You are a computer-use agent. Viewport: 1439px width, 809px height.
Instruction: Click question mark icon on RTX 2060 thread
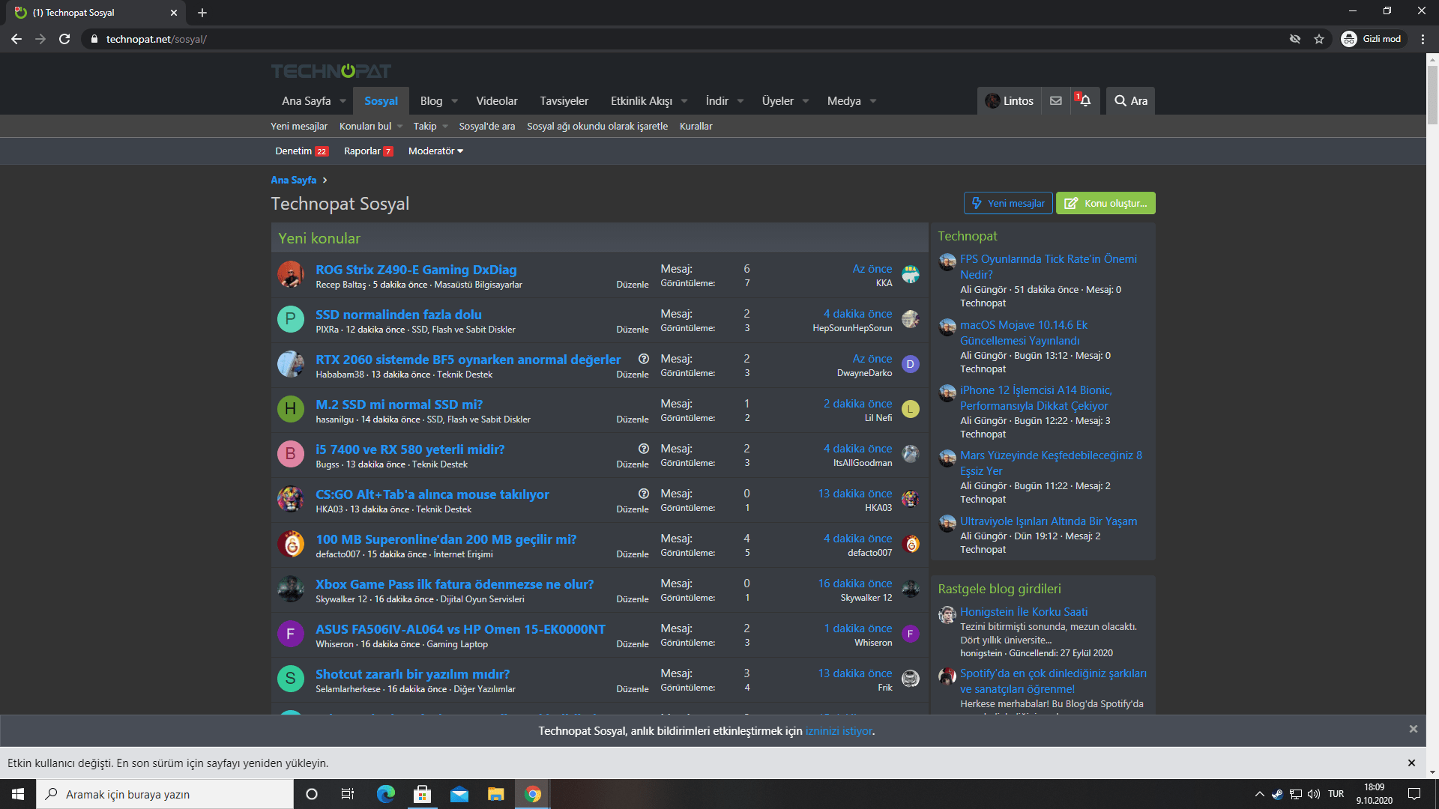tap(643, 359)
